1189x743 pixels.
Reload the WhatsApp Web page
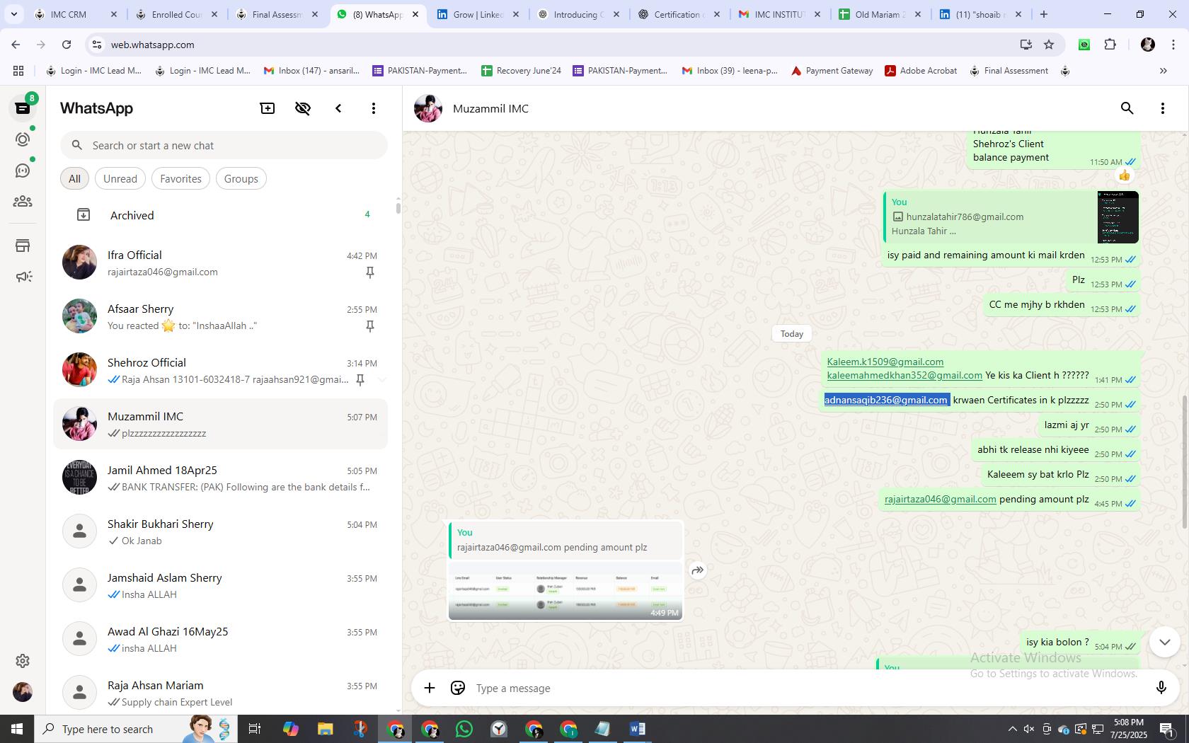[x=66, y=45]
